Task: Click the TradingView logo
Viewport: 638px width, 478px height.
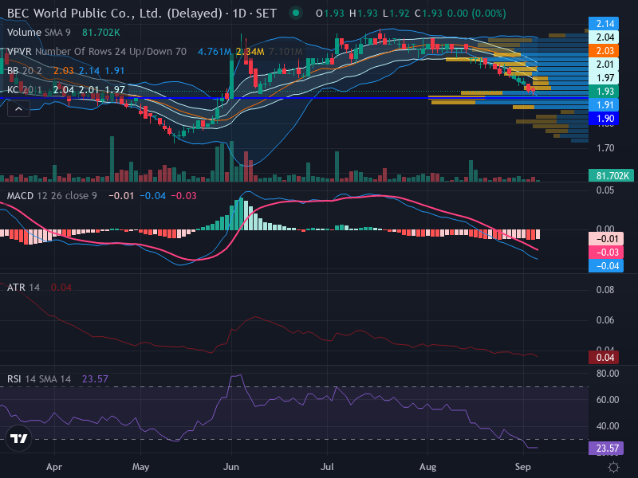Action: [x=18, y=438]
